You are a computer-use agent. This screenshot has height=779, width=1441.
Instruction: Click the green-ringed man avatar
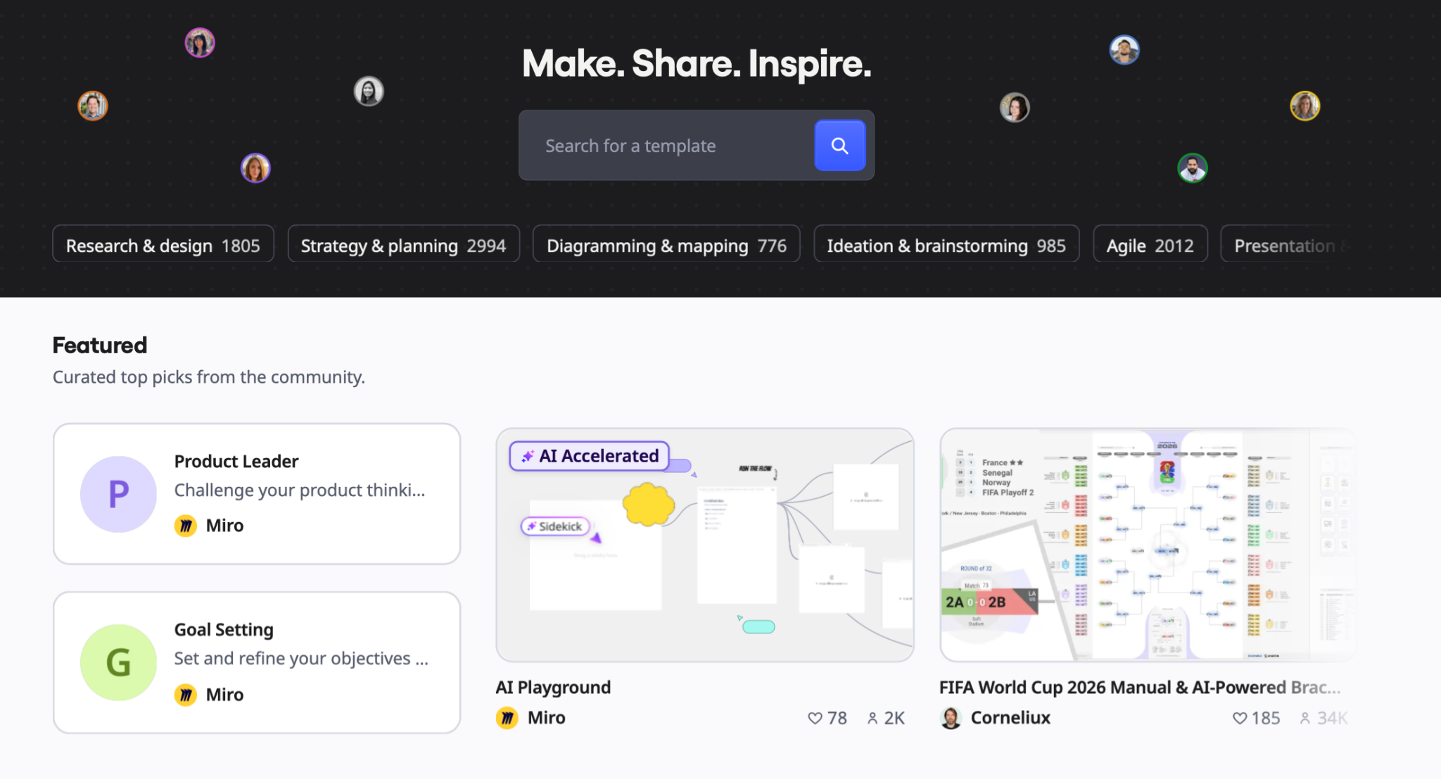point(1193,168)
